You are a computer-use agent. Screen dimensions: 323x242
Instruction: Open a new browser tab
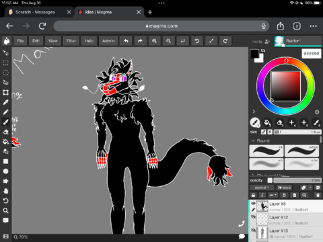[150, 12]
